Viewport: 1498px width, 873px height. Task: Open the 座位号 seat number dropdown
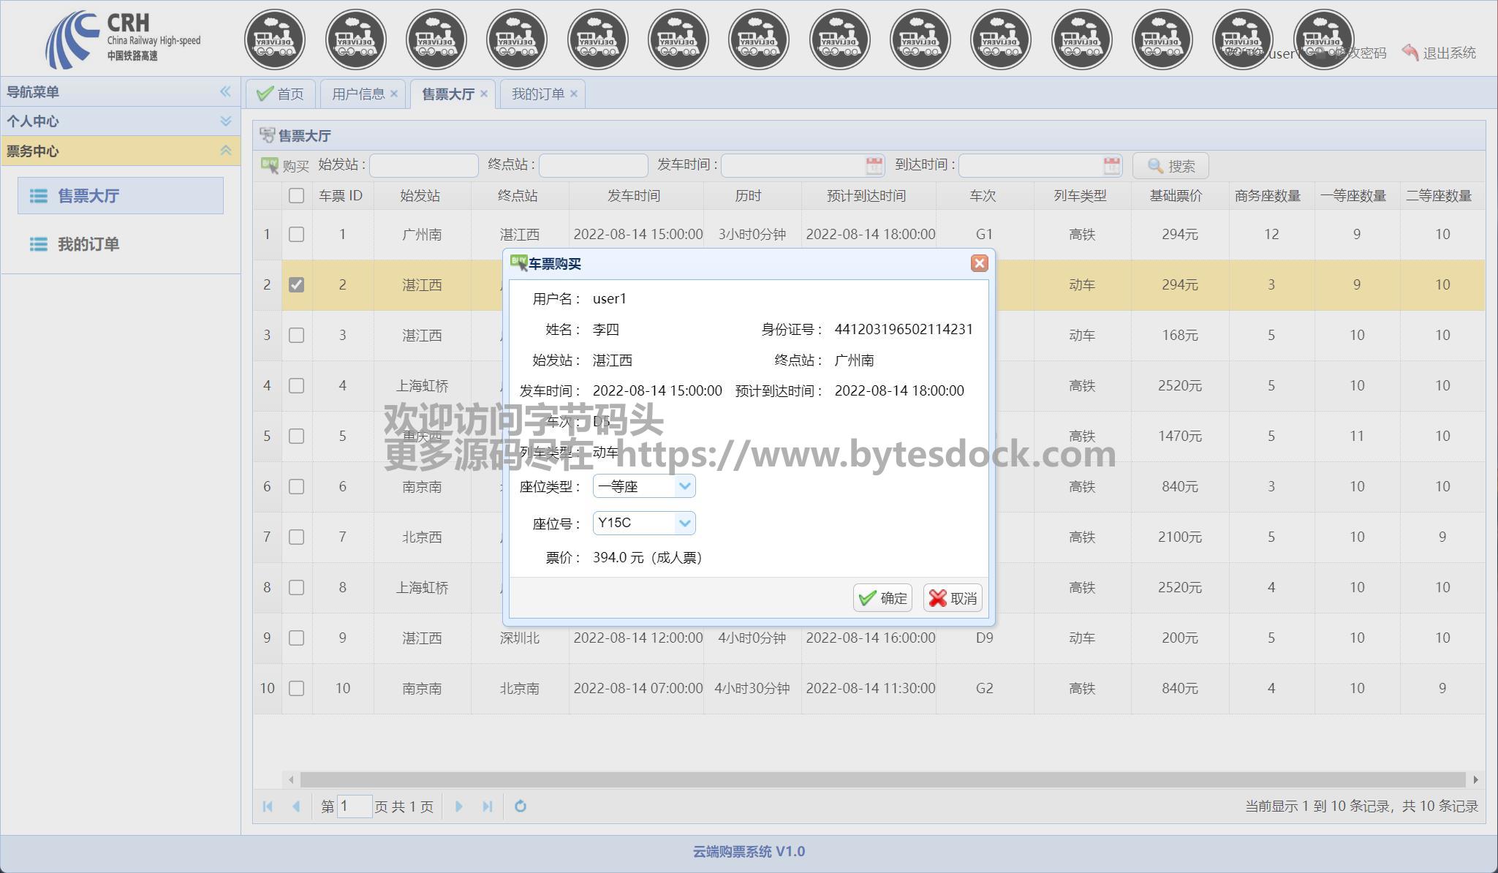(x=684, y=524)
